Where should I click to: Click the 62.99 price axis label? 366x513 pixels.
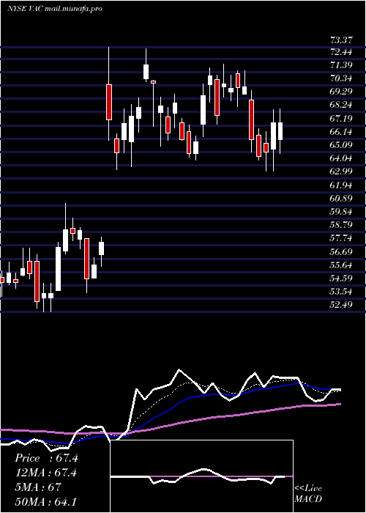342,171
